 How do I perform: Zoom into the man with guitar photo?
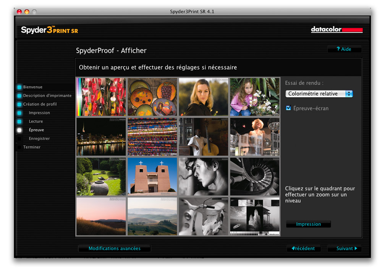tap(204, 137)
